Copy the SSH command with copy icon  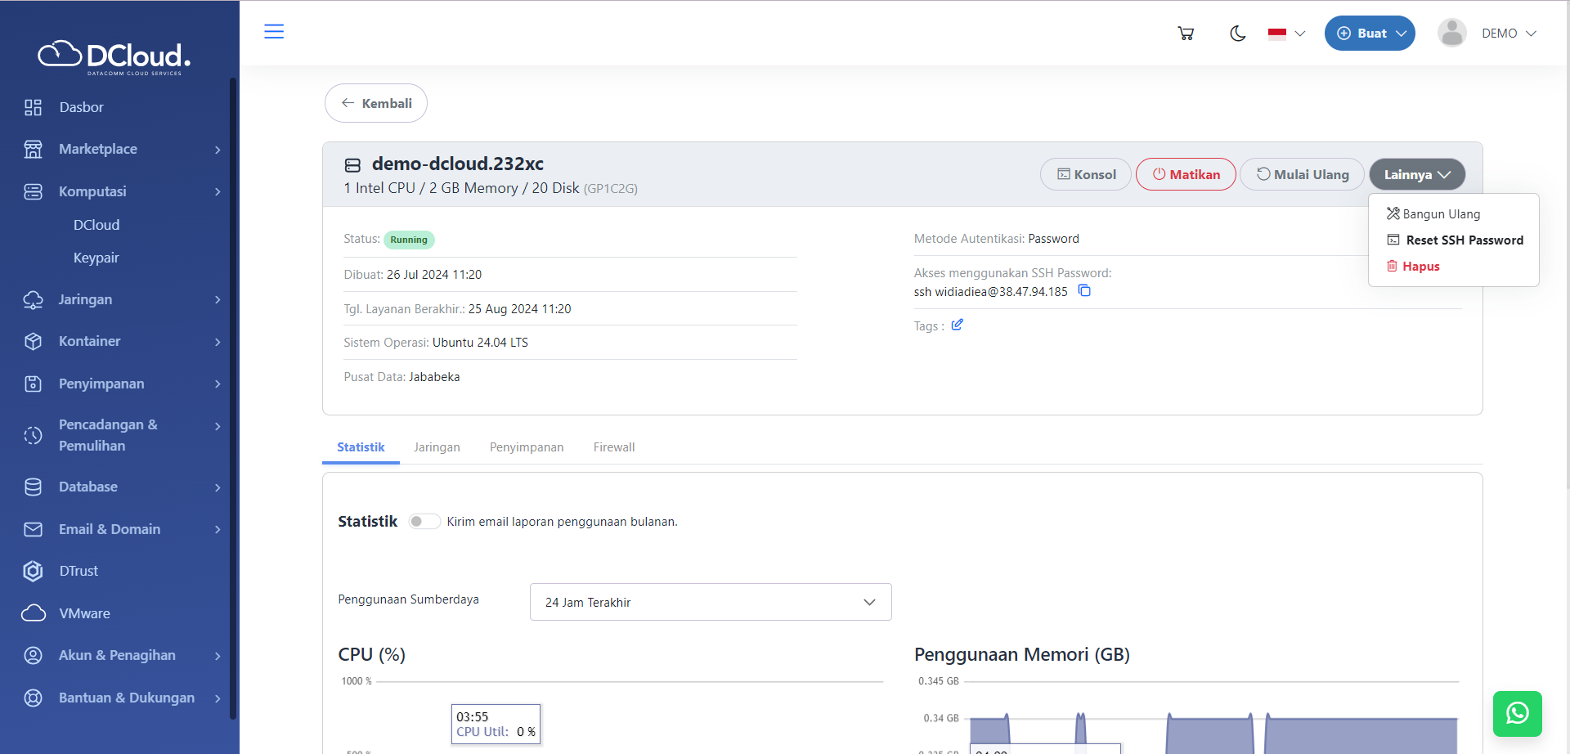pos(1084,291)
